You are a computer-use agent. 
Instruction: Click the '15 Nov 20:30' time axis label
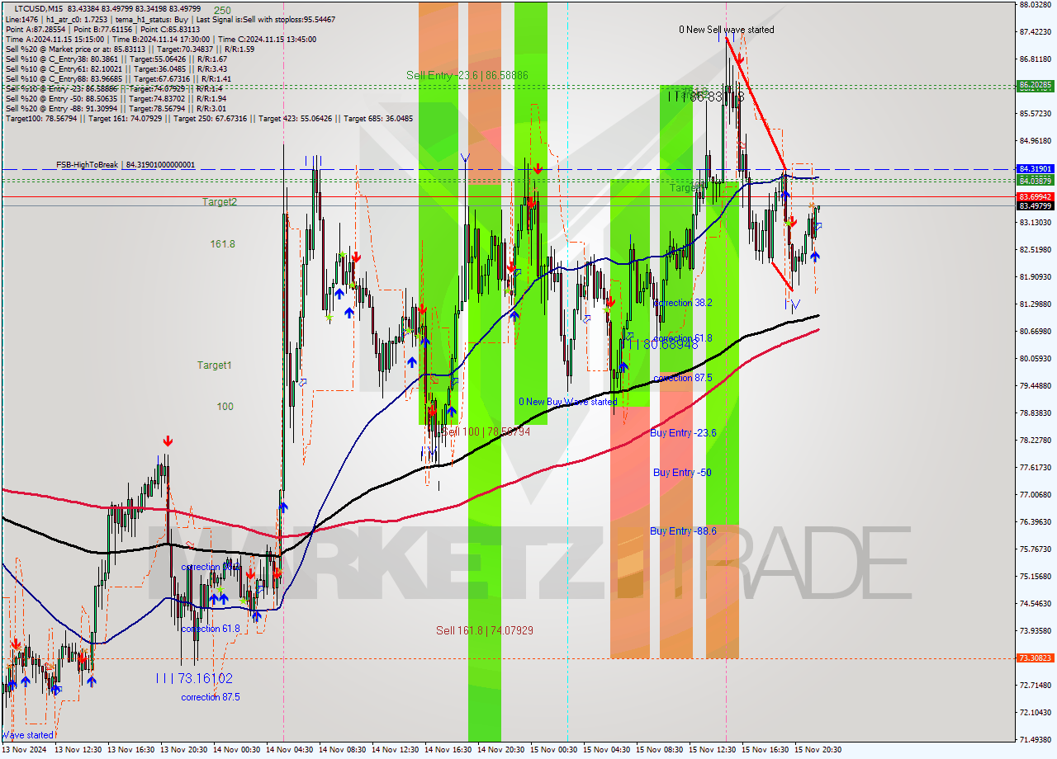point(818,750)
